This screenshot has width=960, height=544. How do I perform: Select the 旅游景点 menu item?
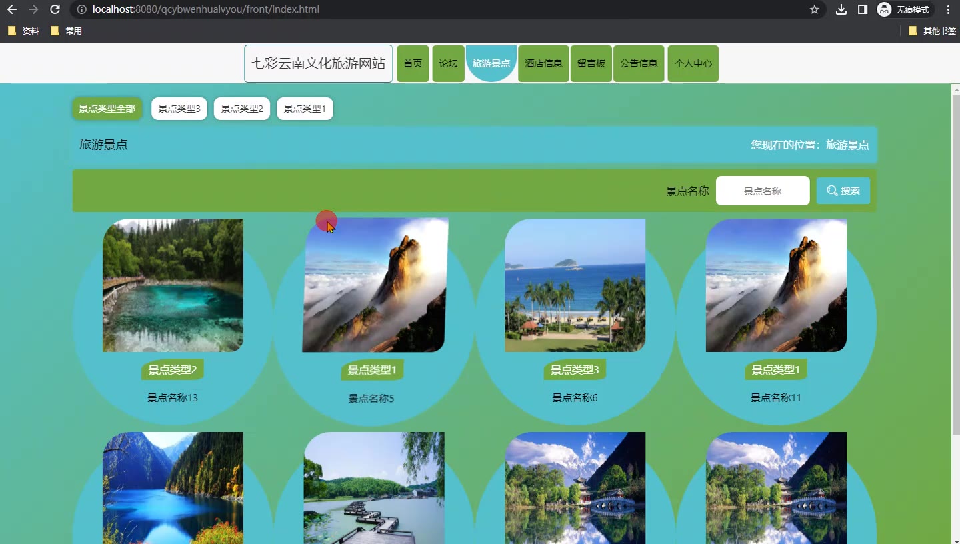(x=491, y=63)
